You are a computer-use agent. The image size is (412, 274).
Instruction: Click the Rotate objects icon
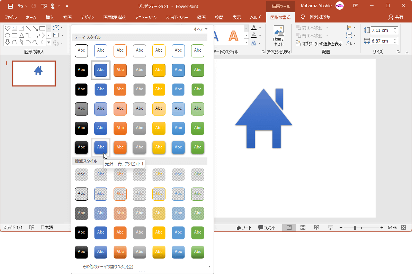point(349,43)
